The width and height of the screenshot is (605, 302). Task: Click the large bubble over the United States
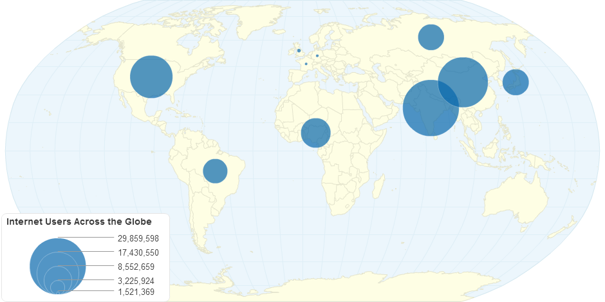[151, 77]
